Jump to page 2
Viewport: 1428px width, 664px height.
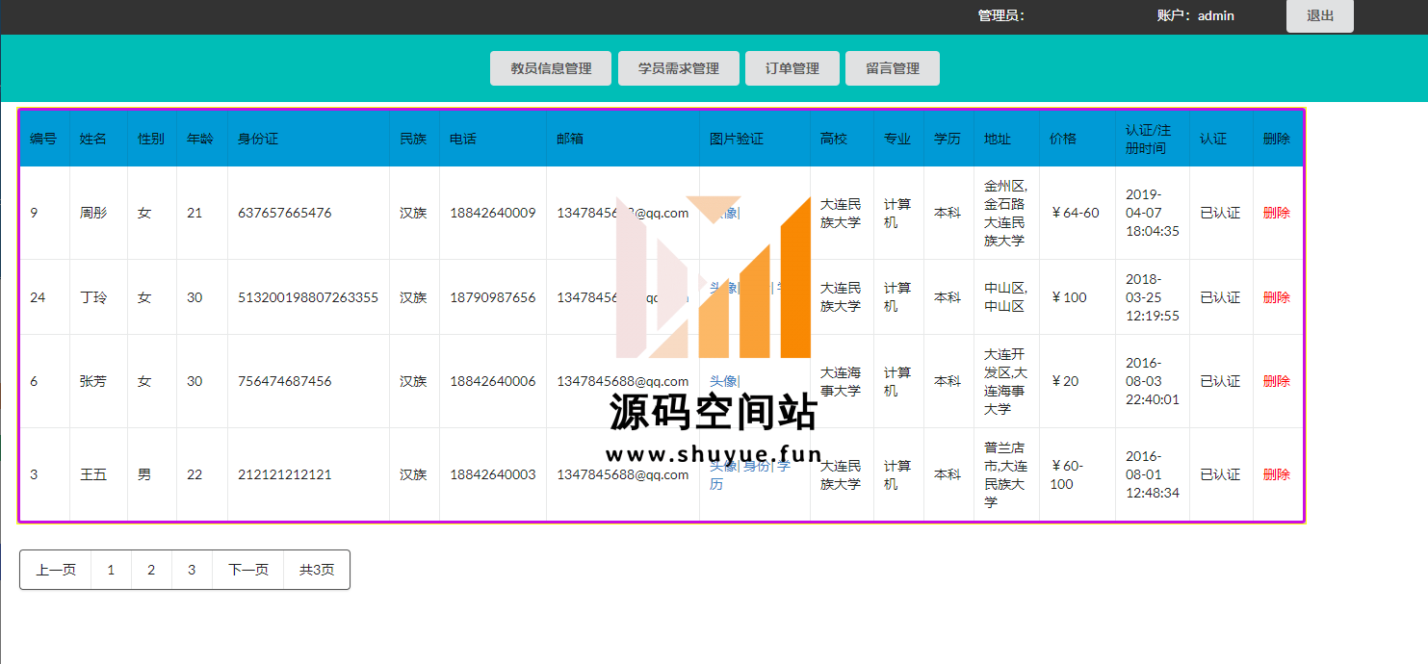tap(151, 570)
